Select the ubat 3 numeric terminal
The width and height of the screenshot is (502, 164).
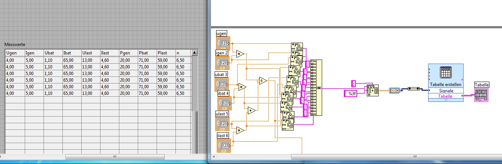click(222, 85)
